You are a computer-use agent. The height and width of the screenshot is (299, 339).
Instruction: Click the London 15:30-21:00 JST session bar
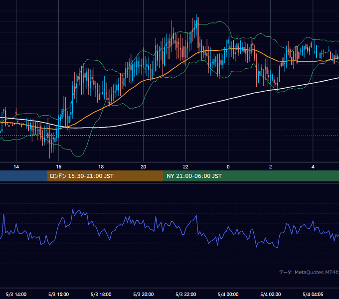[105, 176]
